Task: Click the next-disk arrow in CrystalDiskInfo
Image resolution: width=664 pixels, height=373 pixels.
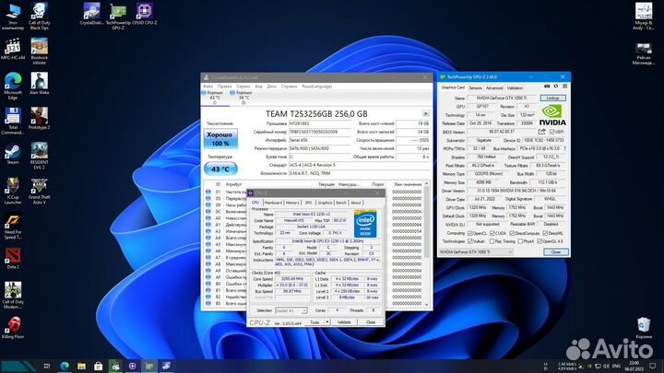Action: click(x=425, y=113)
